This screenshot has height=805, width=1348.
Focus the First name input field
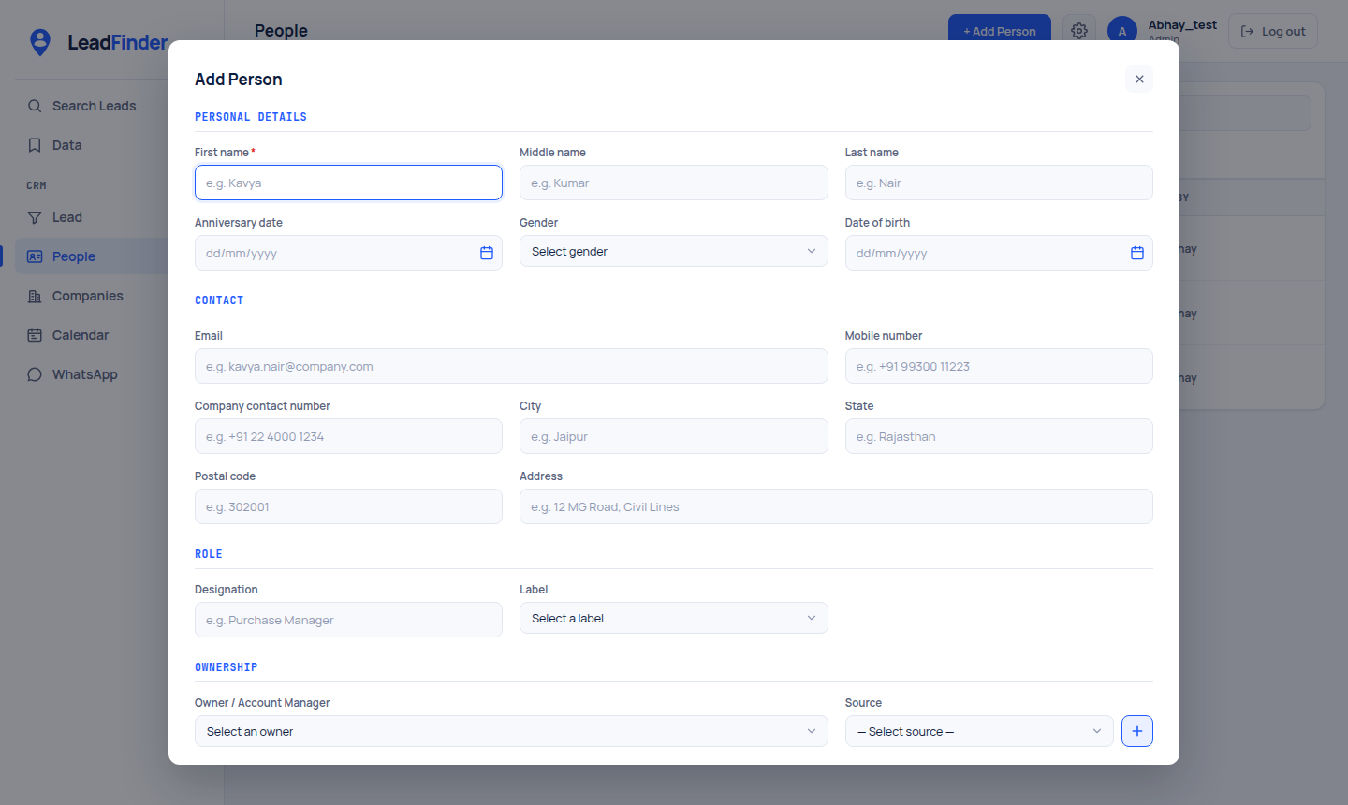[x=348, y=183]
